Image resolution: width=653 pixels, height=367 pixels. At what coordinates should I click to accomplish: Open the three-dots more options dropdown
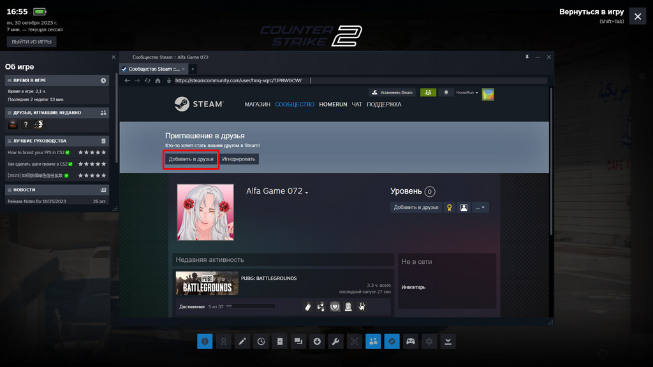(481, 208)
